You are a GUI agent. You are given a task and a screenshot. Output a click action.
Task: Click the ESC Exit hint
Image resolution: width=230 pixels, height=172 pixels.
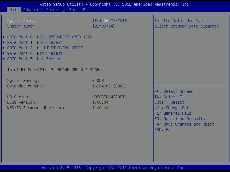(164, 130)
